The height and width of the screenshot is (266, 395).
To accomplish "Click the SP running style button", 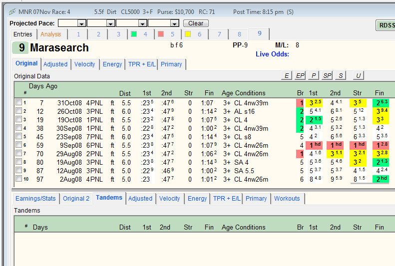I will point(327,75).
